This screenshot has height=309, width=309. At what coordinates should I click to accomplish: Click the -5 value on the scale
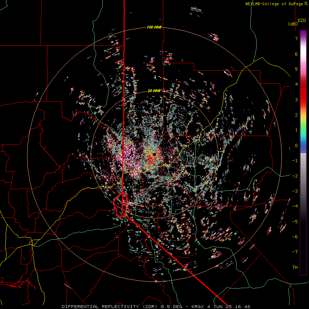[x=295, y=222]
